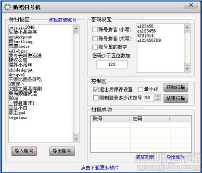Check the 最小化 checkbox
The width and height of the screenshot is (202, 173).
140,89
